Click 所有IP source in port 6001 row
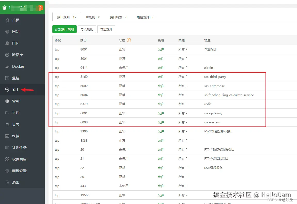This screenshot has width=297, height=204. 183,113
